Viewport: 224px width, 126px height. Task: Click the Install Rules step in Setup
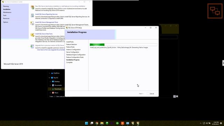coord(70,42)
